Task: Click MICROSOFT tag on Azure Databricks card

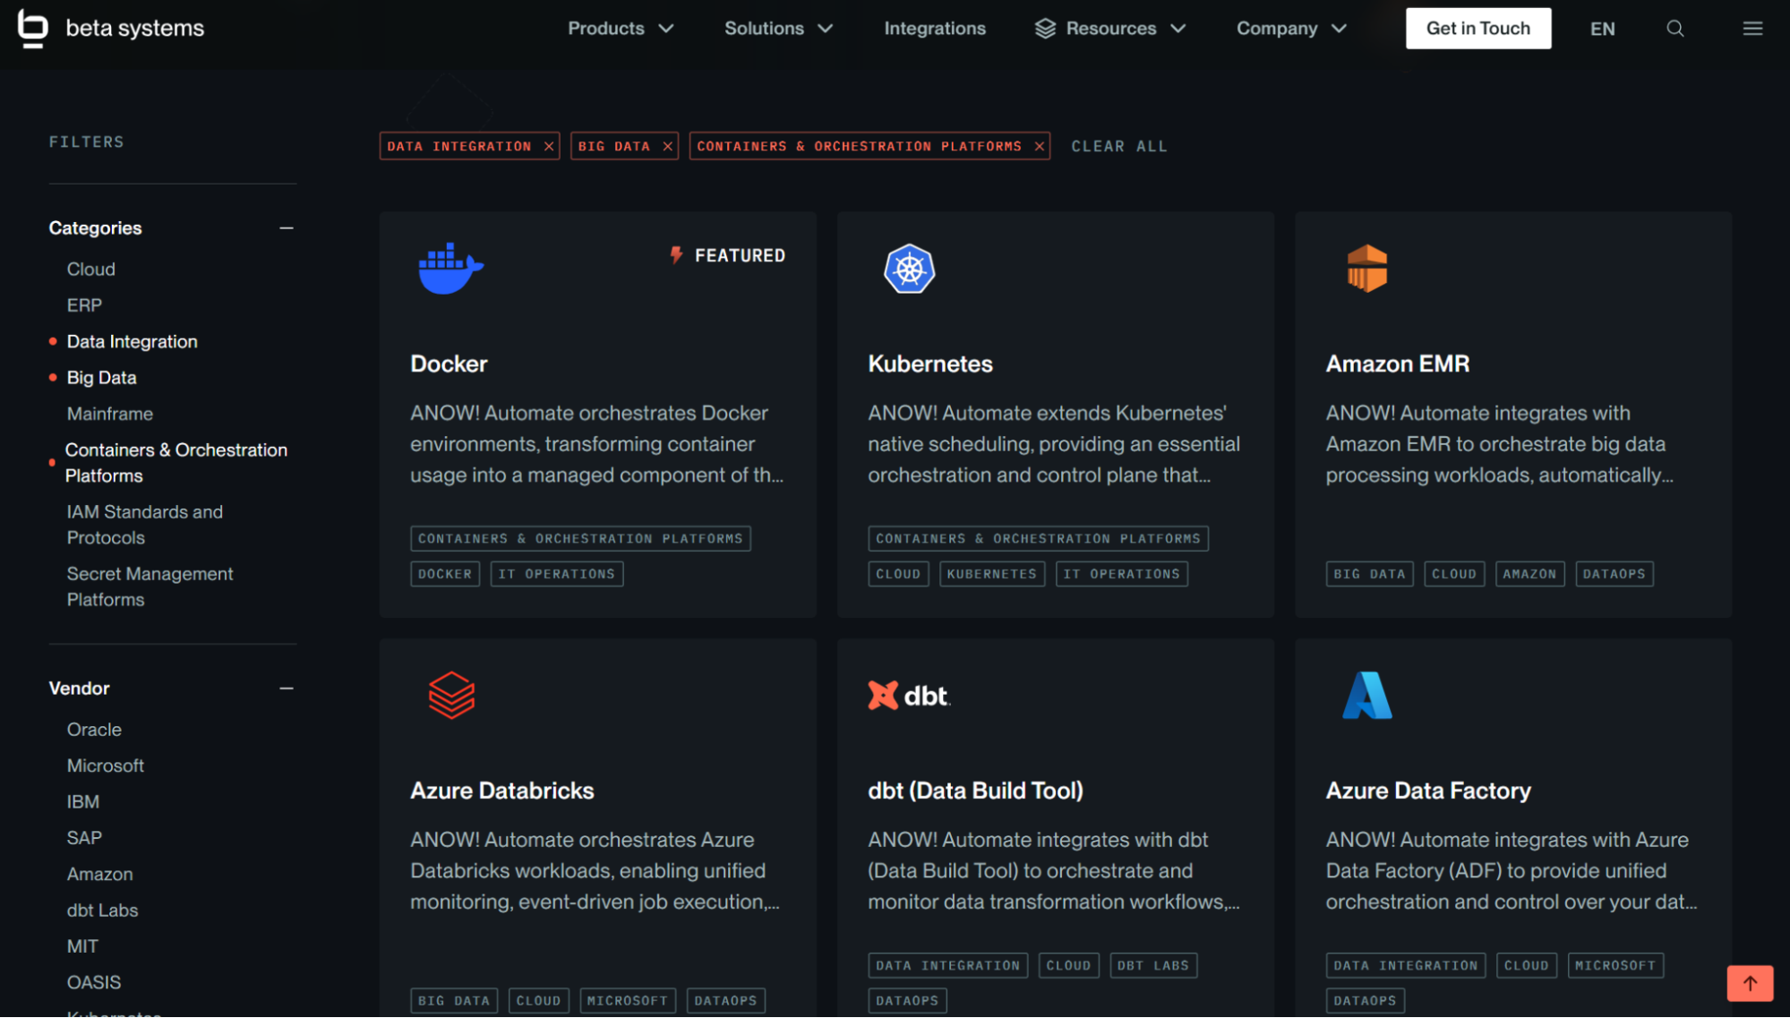Action: pos(627,1001)
